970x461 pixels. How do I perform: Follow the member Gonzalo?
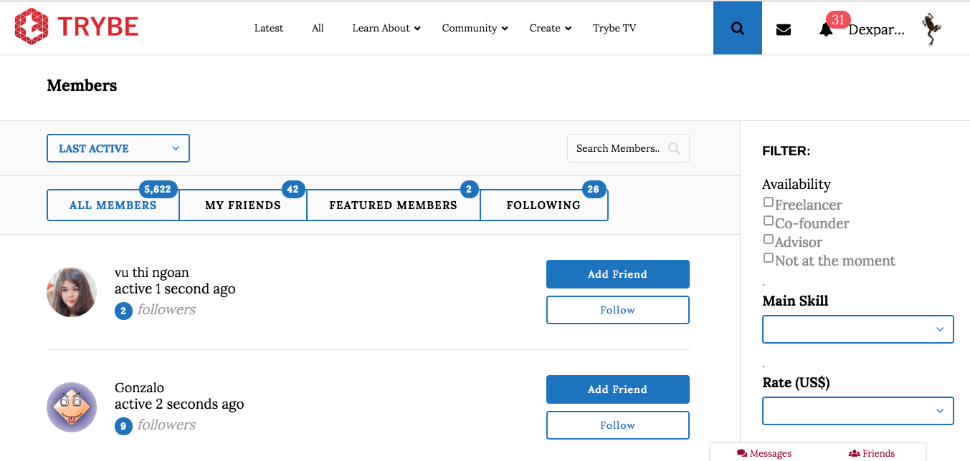617,425
